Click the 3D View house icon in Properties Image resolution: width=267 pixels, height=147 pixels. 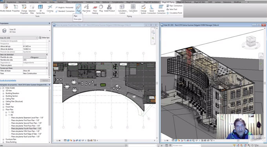(4, 31)
